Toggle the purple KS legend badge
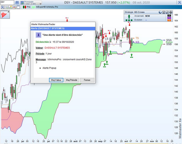The height and width of the screenshot is (144, 182). [169, 18]
